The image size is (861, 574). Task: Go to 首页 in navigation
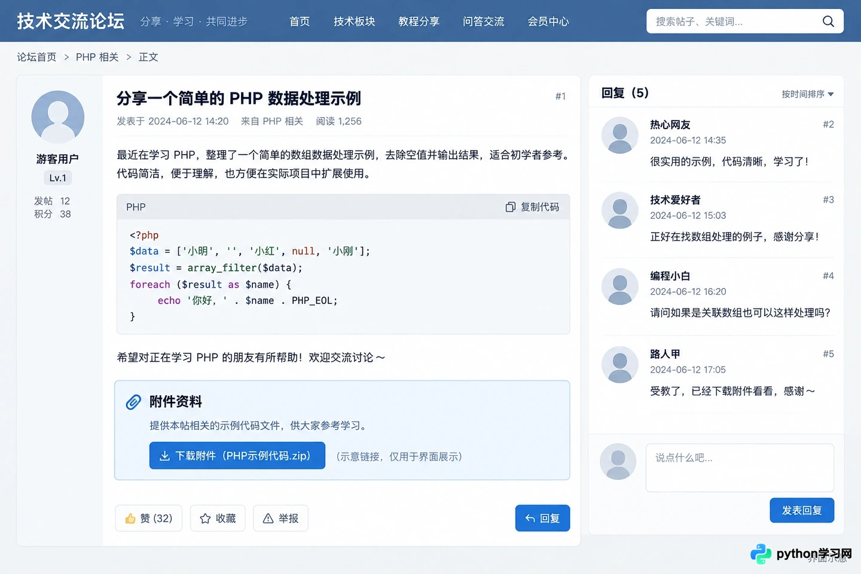click(300, 22)
